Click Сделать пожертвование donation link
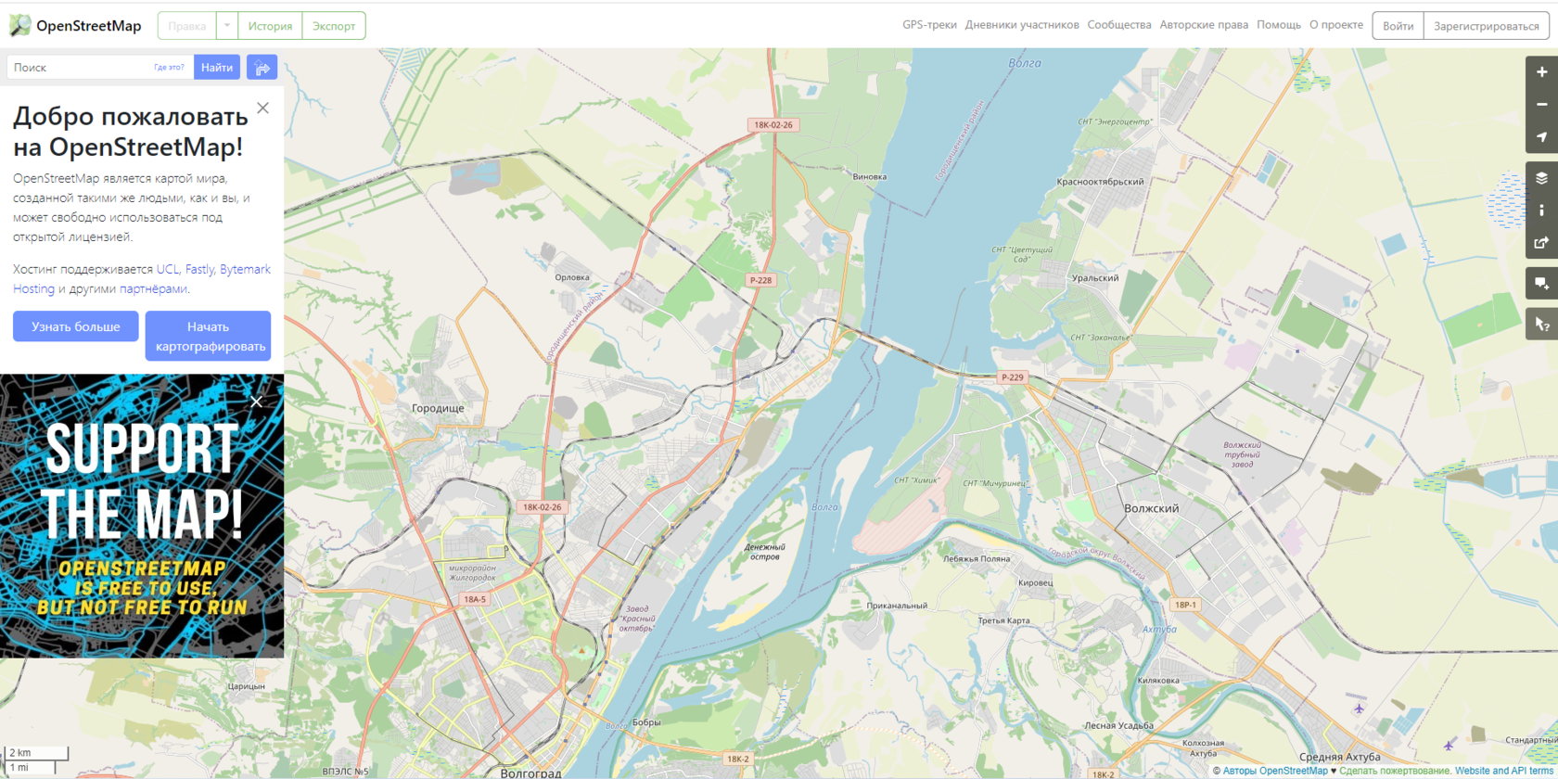This screenshot has height=779, width=1558. coord(1395,771)
